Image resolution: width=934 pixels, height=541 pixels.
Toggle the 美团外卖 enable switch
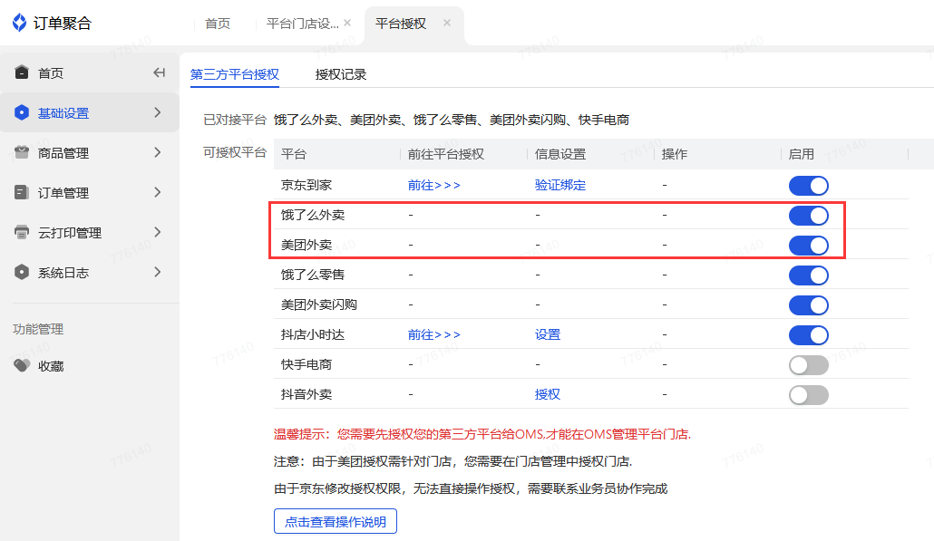808,246
